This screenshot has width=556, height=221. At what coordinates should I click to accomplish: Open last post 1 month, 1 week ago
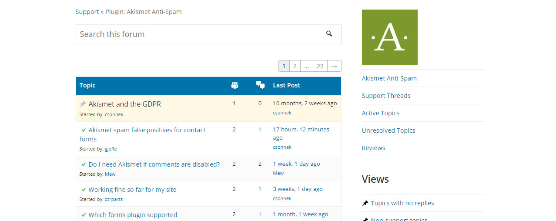click(x=300, y=214)
